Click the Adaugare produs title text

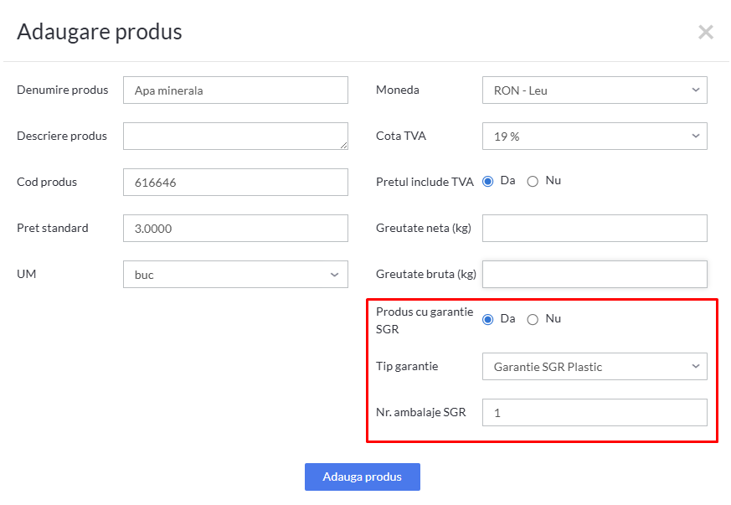point(100,32)
